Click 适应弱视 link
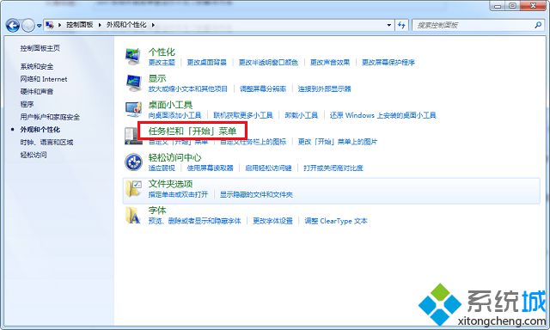550x330 pixels. click(x=162, y=168)
